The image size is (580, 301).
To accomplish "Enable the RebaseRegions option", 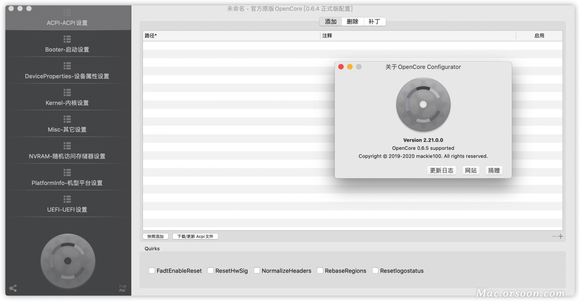I will pos(320,270).
